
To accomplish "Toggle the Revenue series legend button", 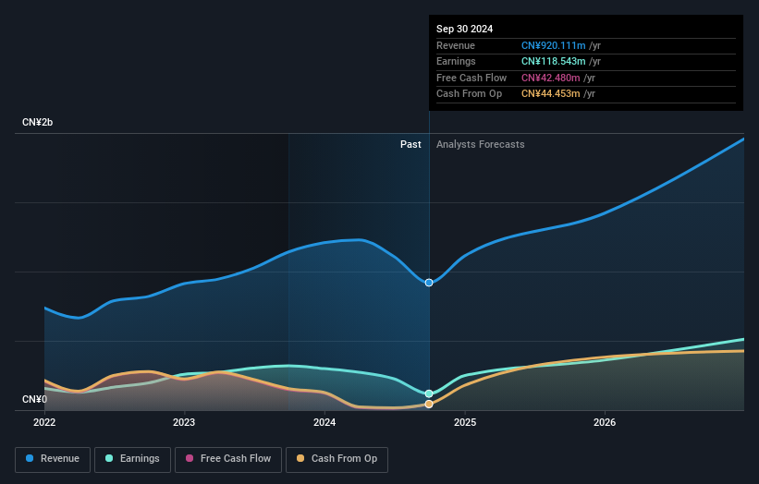I will (x=53, y=459).
